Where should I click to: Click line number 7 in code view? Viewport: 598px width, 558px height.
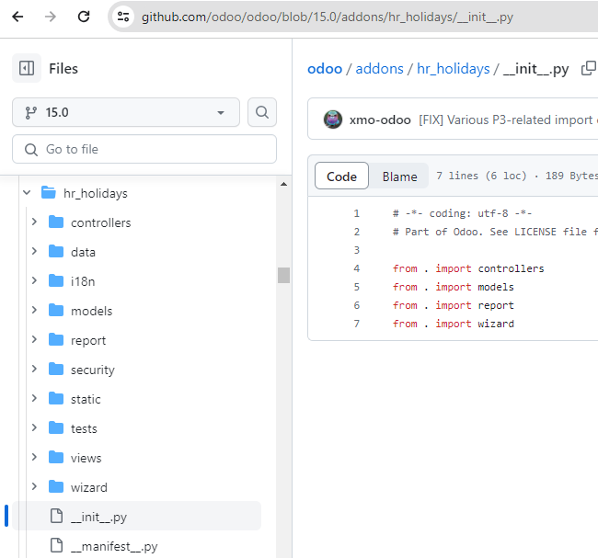pos(356,324)
